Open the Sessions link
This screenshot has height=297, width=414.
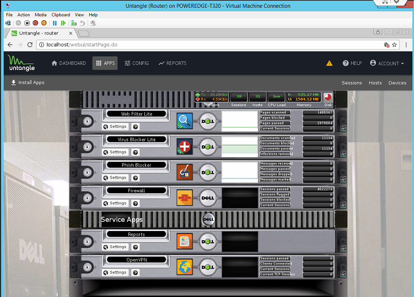click(x=352, y=82)
